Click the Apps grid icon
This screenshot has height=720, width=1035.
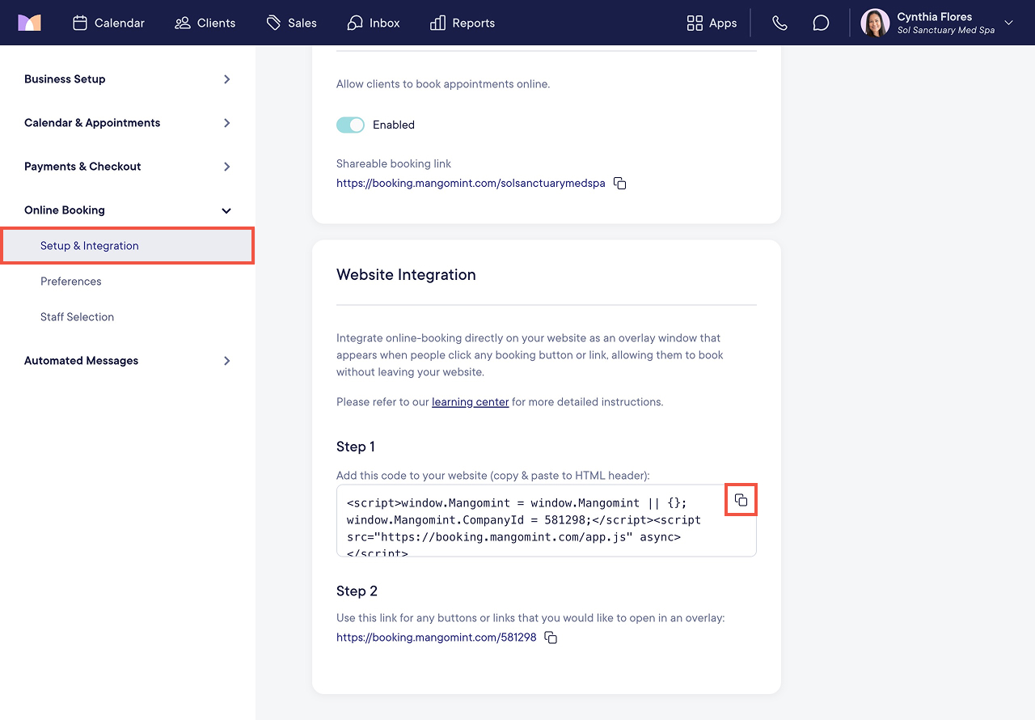coord(695,23)
